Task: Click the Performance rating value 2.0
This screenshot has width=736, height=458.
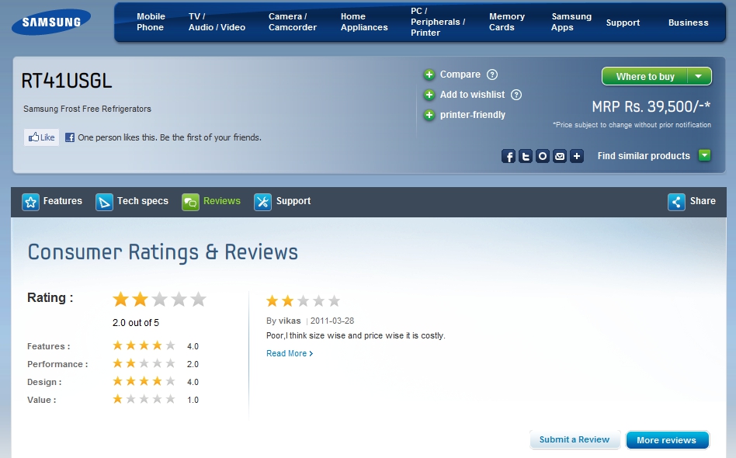Action: (x=193, y=364)
